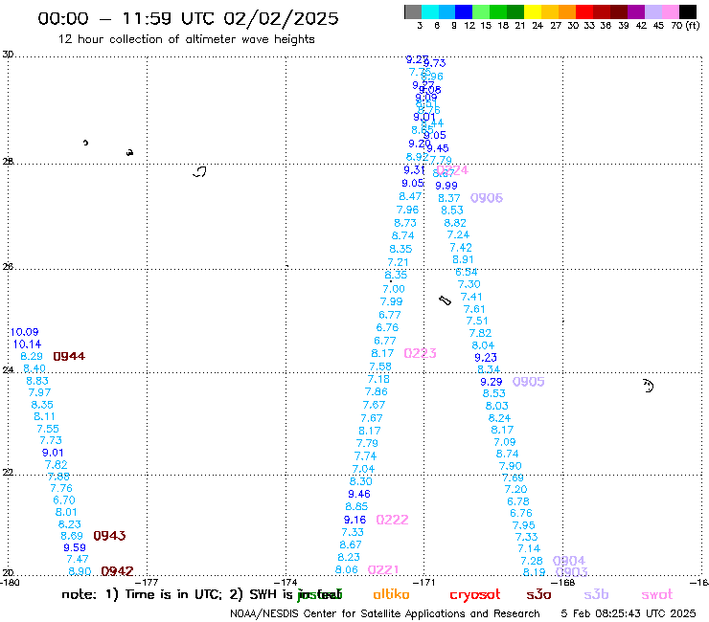The height and width of the screenshot is (622, 709).
Task: Click the wave height value 9.59
Action: (x=75, y=547)
